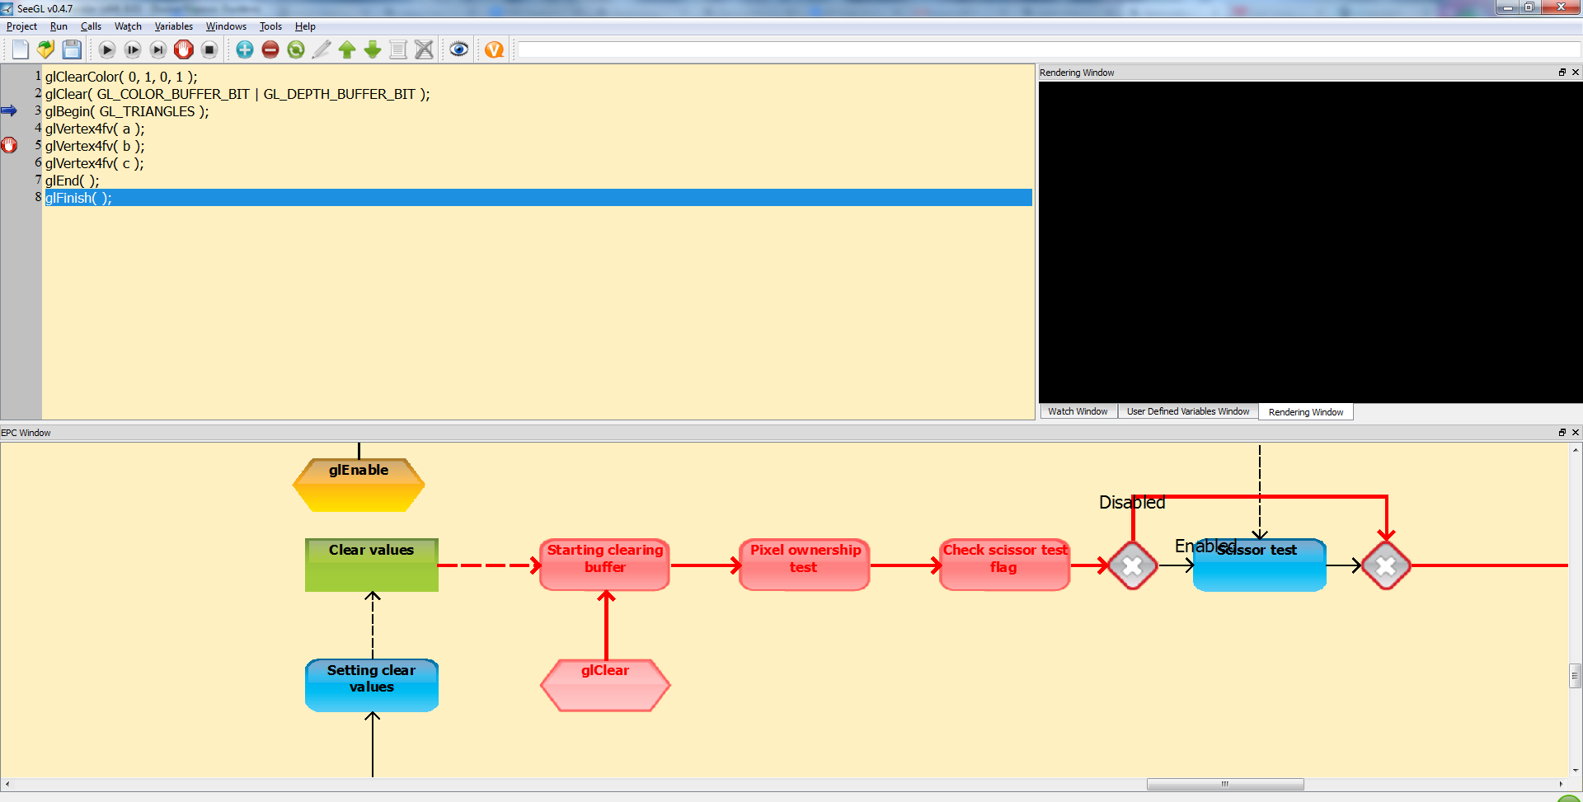Move call up with green up arrow

[347, 49]
